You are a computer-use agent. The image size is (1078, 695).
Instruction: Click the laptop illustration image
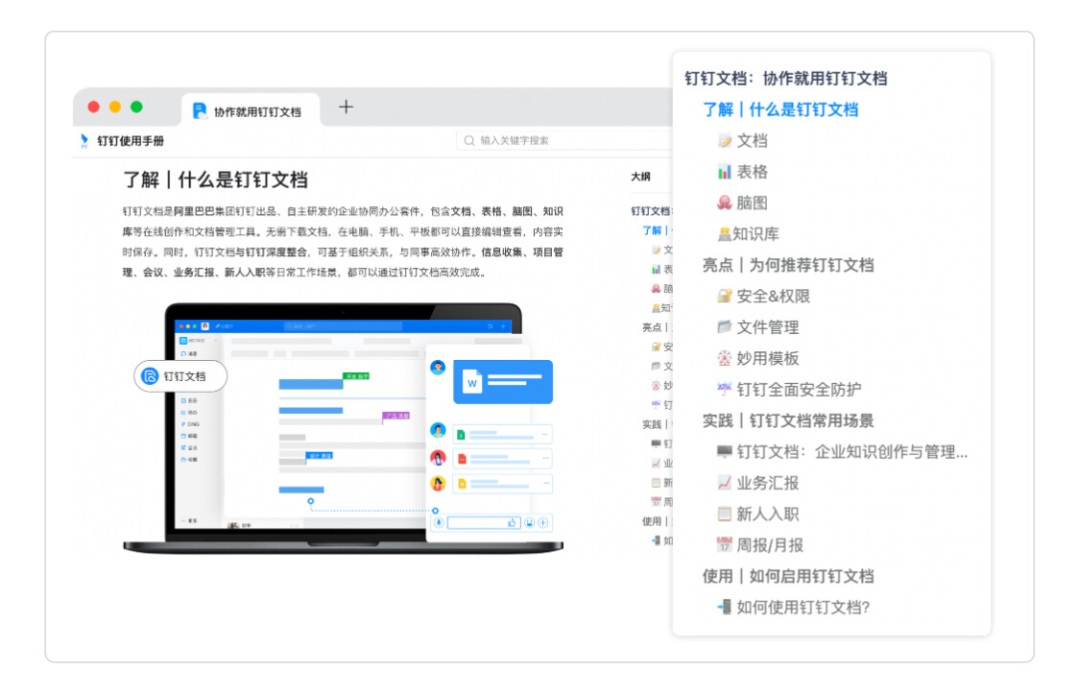pos(343,428)
